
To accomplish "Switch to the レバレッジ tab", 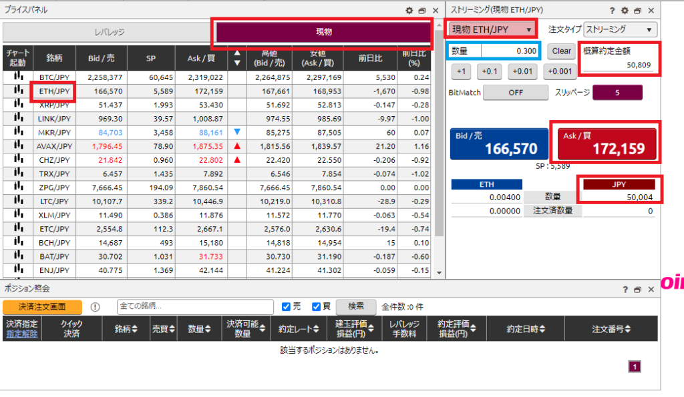I will (109, 32).
